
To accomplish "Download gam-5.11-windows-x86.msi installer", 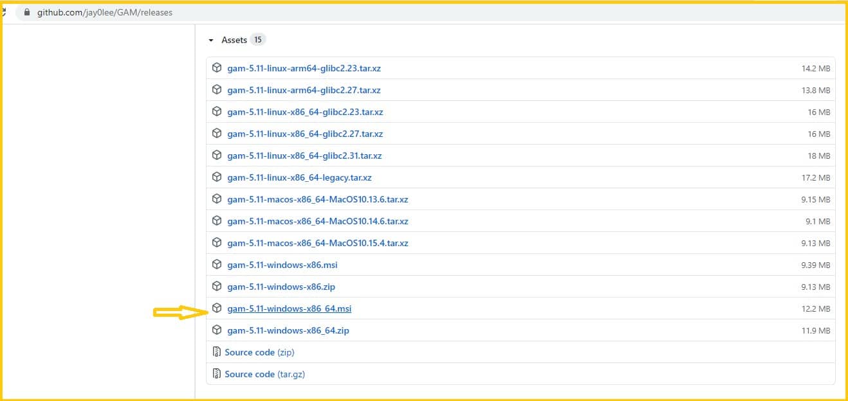I will (x=282, y=265).
